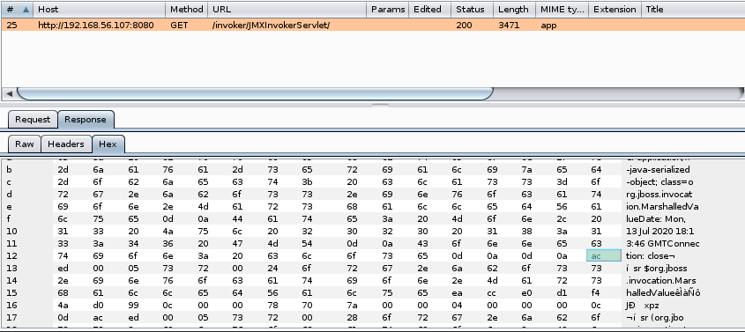Screen dimensions: 745x332
Task: Click hex byte 54 in row 11
Action: point(308,244)
